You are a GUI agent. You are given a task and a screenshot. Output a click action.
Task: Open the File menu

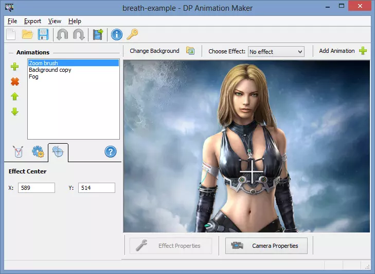coord(12,21)
